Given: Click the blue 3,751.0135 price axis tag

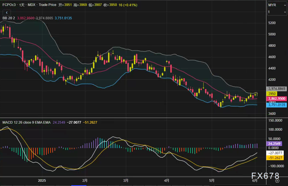Looking at the screenshot, I should (277, 105).
